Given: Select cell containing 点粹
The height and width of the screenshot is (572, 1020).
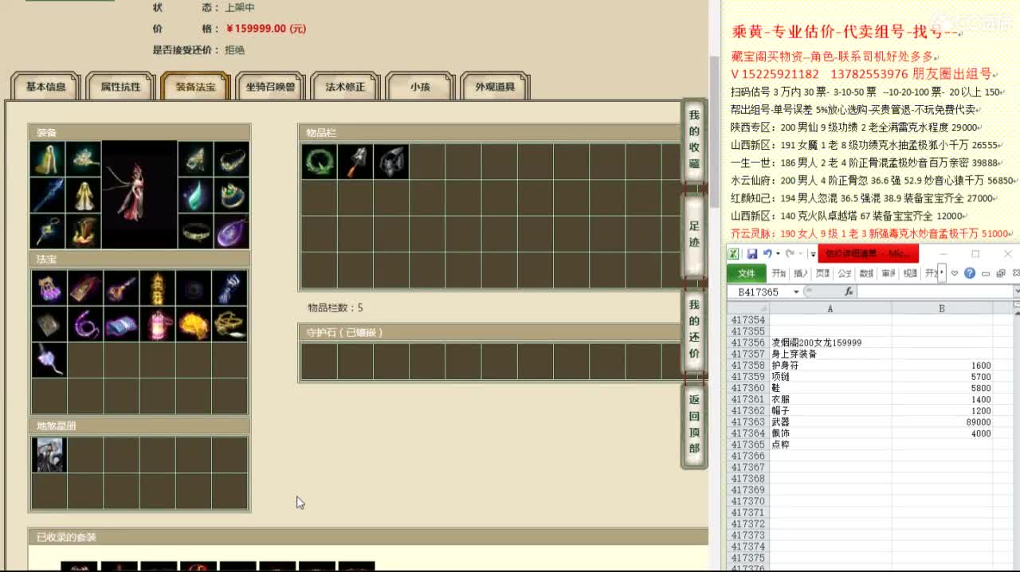Looking at the screenshot, I should (x=830, y=445).
